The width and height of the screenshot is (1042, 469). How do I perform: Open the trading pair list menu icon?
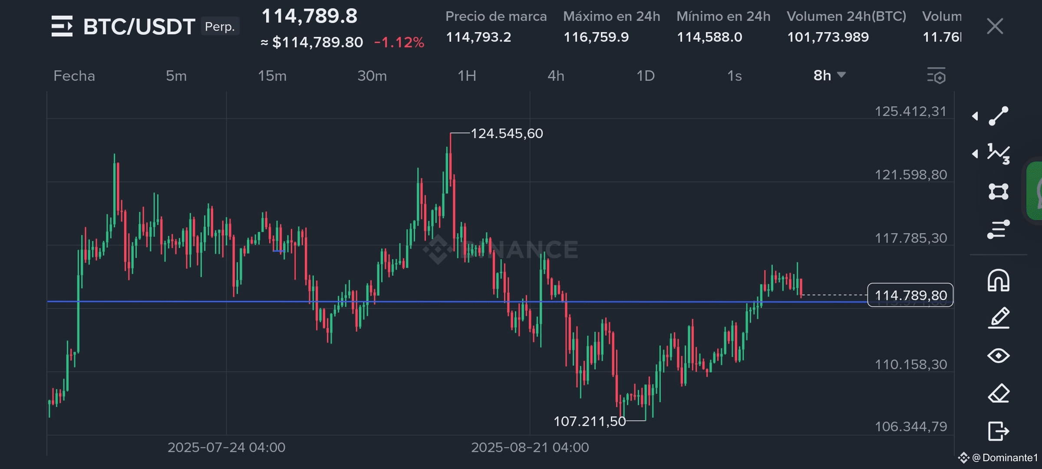coord(62,26)
